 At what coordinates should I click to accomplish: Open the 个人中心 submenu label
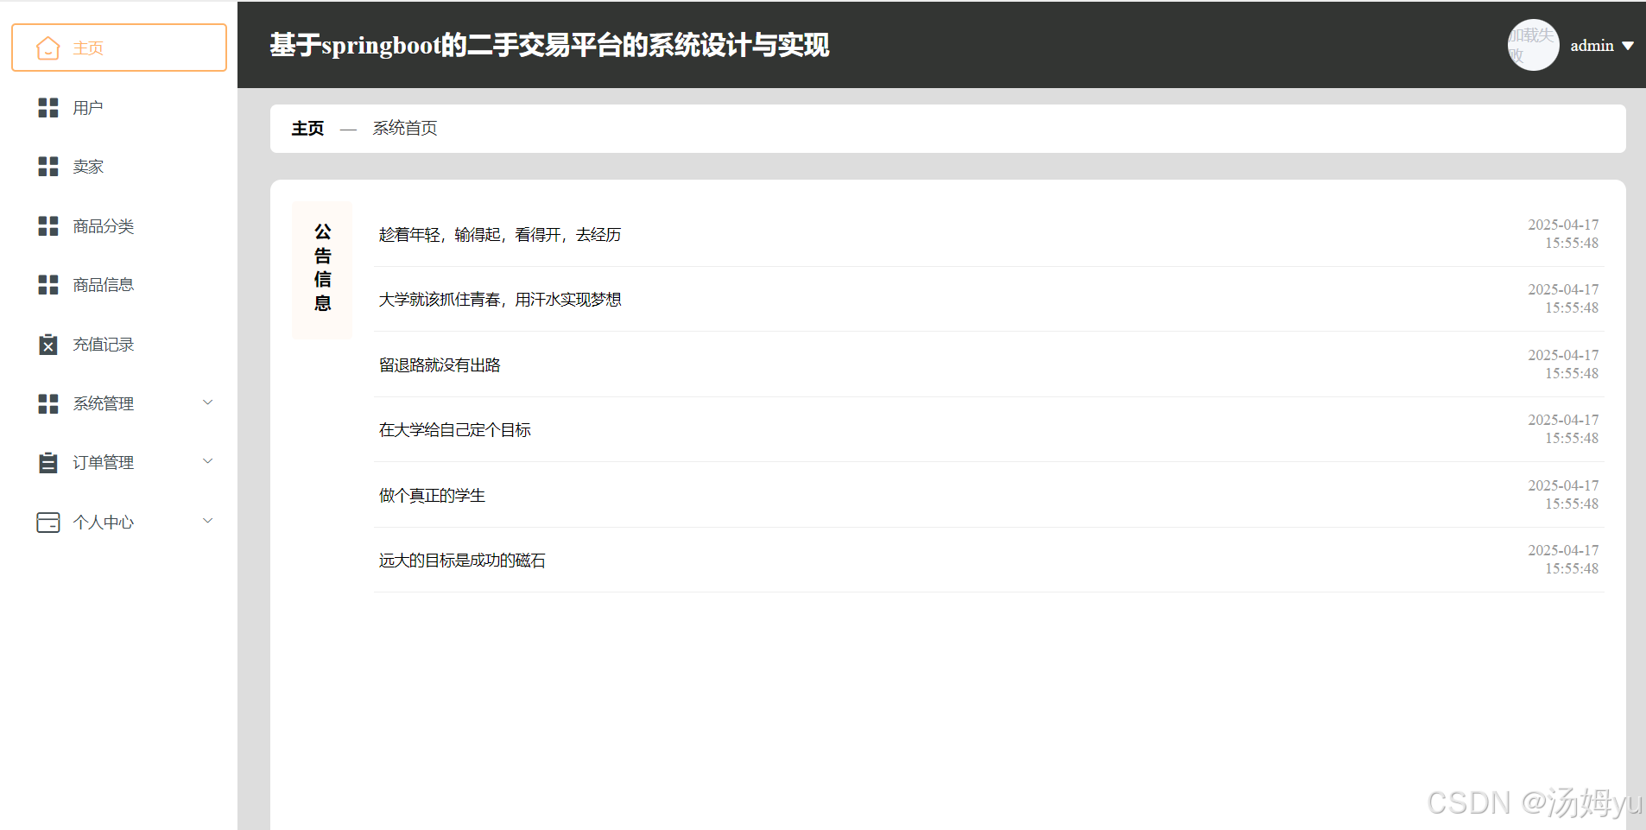[104, 523]
